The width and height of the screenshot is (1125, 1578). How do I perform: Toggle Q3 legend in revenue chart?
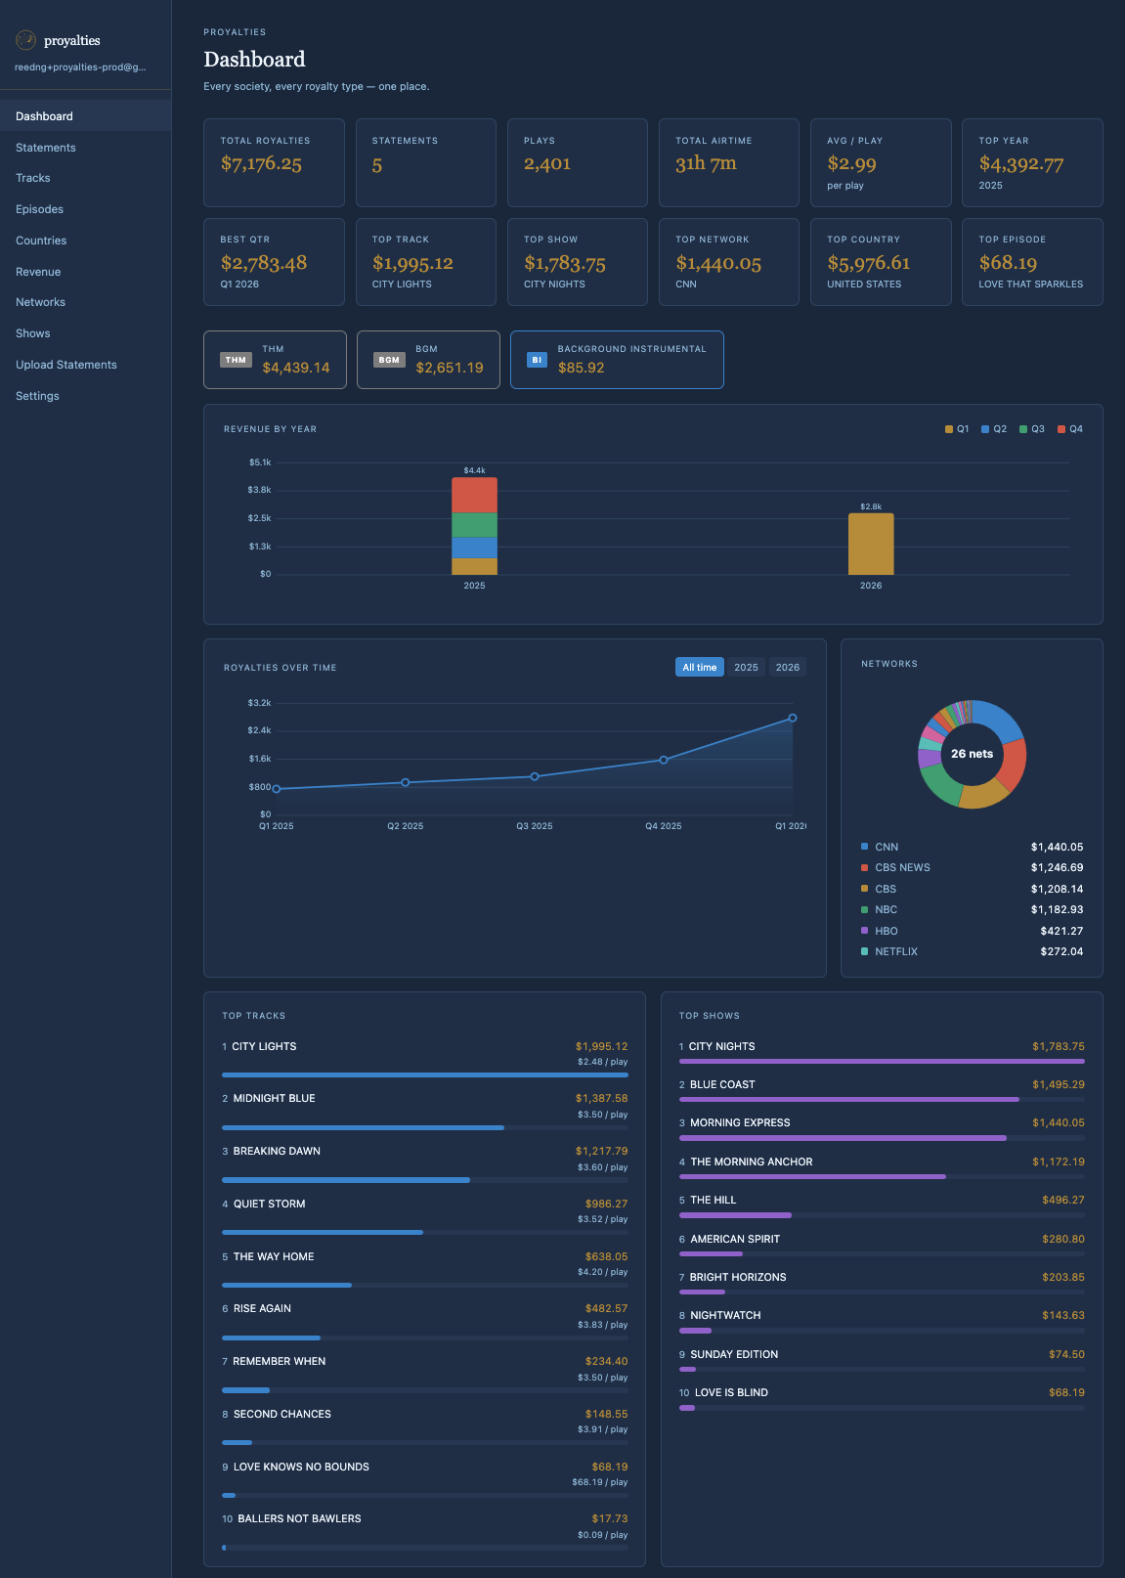point(1032,429)
